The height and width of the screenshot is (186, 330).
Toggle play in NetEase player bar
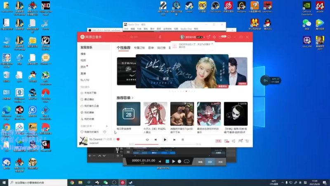click(165, 140)
